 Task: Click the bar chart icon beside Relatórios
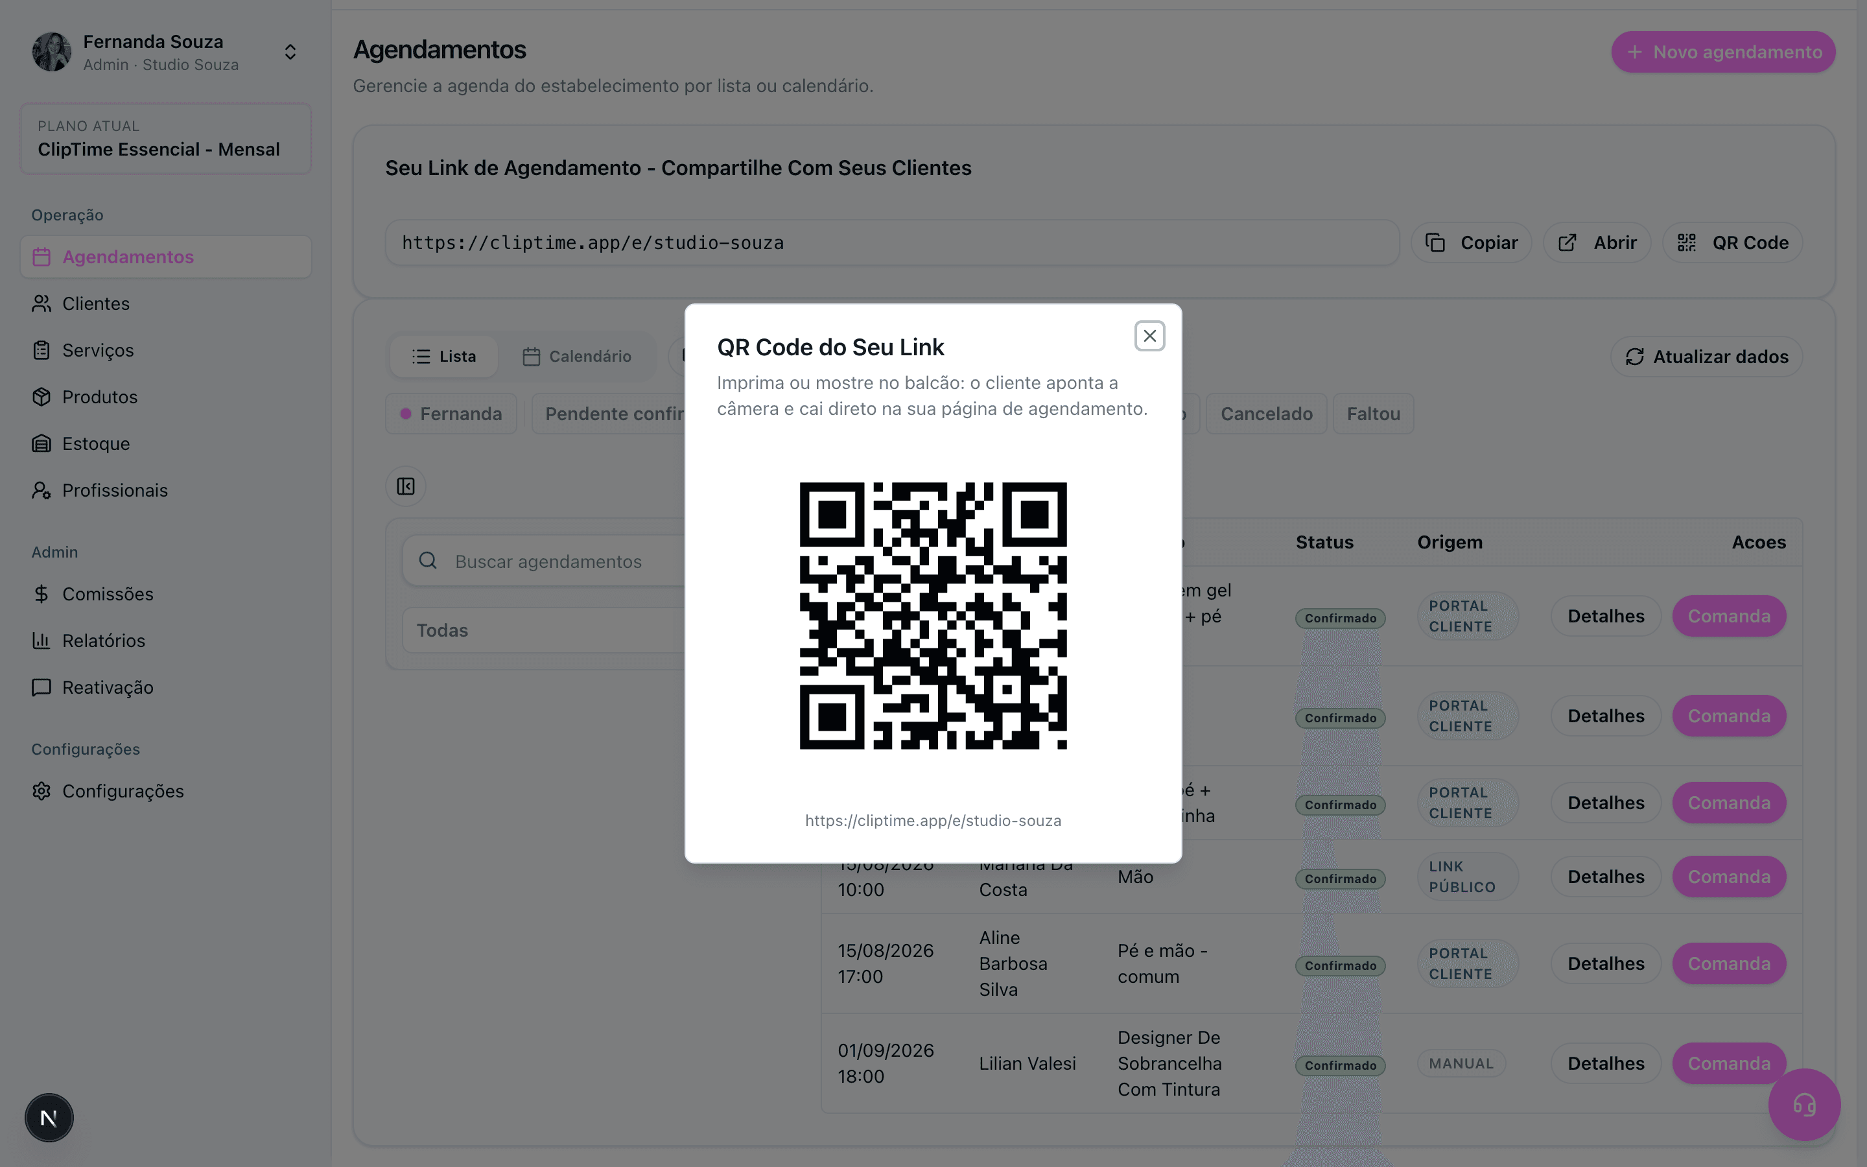tap(41, 641)
